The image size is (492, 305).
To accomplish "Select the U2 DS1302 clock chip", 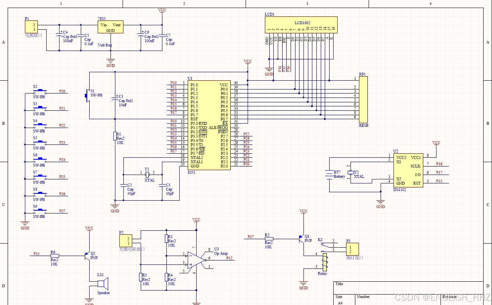I will 408,170.
